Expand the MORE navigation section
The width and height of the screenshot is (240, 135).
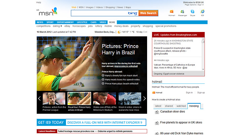pos(112,22)
